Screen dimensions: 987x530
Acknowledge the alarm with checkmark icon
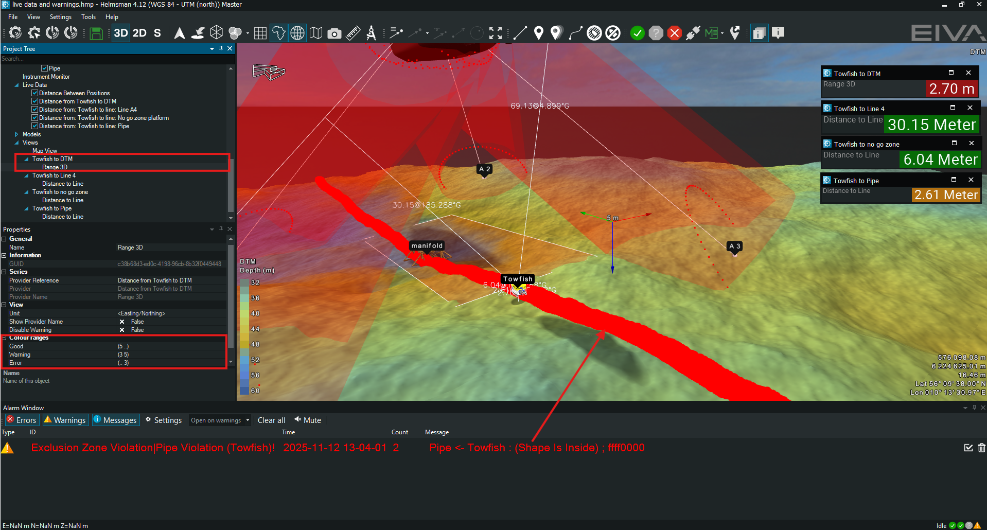(x=968, y=448)
